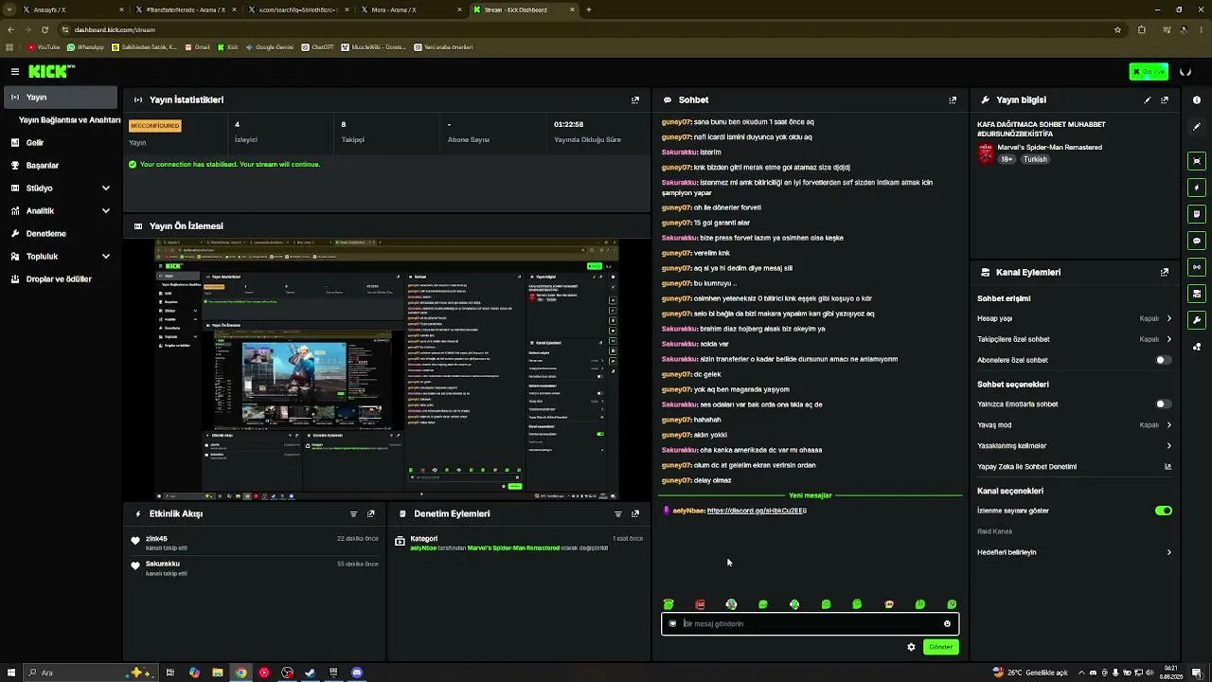Open the emoji picker in chat input
The width and height of the screenshot is (1212, 682).
(x=947, y=623)
